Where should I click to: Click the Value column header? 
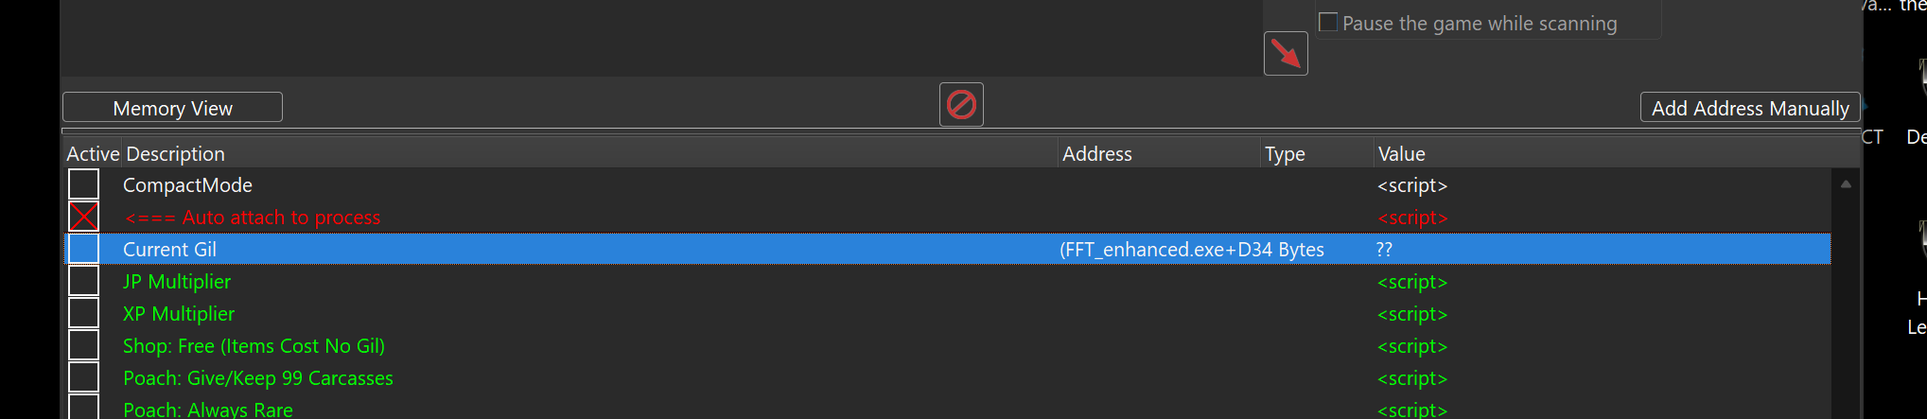pyautogui.click(x=1401, y=154)
